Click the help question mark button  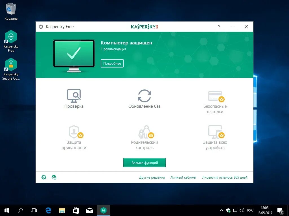219,27
